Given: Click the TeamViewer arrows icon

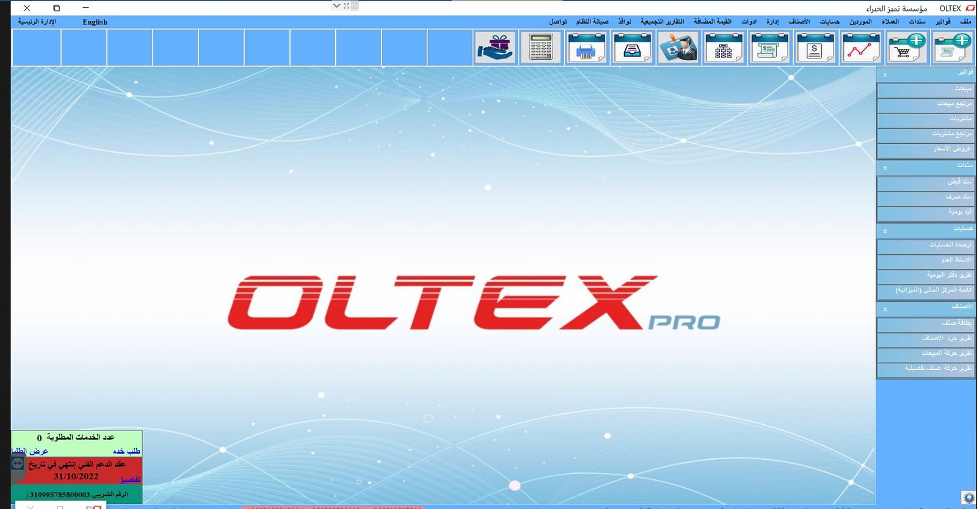Looking at the screenshot, I should [18, 463].
